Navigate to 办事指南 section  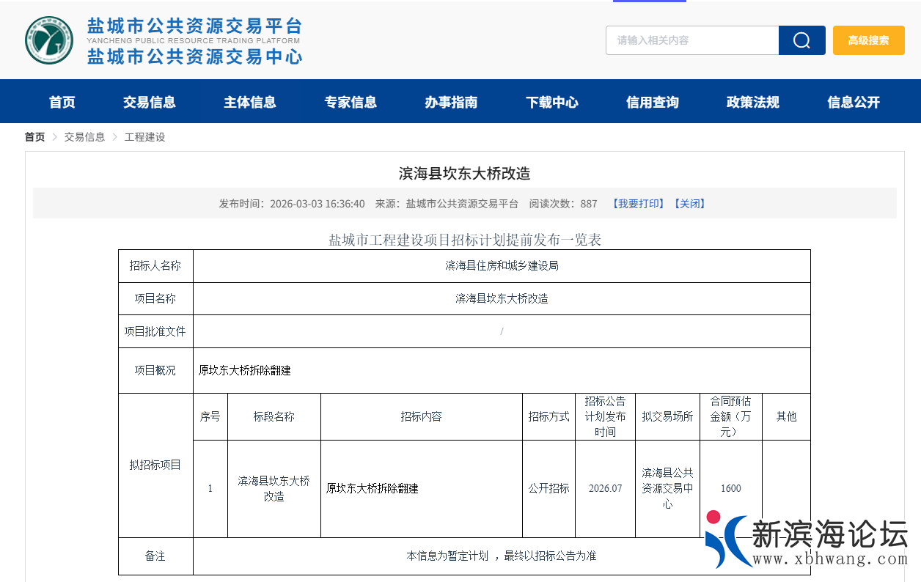(x=451, y=103)
